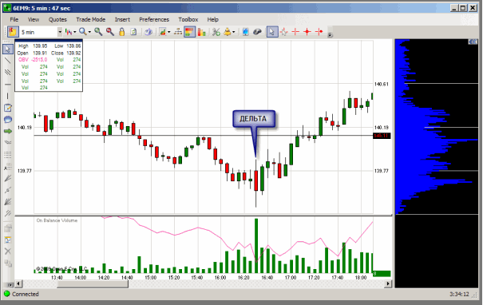Open the View menu

tap(34, 19)
